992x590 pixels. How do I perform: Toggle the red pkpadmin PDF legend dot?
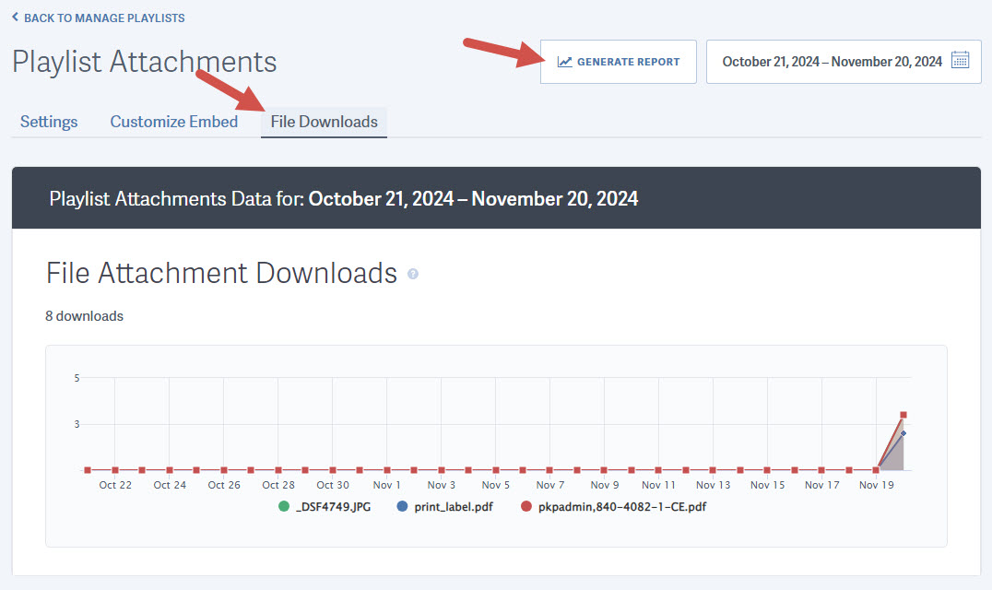pos(526,507)
